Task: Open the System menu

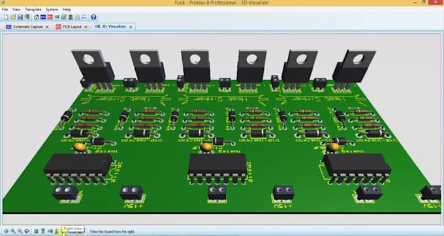Action: [x=52, y=9]
